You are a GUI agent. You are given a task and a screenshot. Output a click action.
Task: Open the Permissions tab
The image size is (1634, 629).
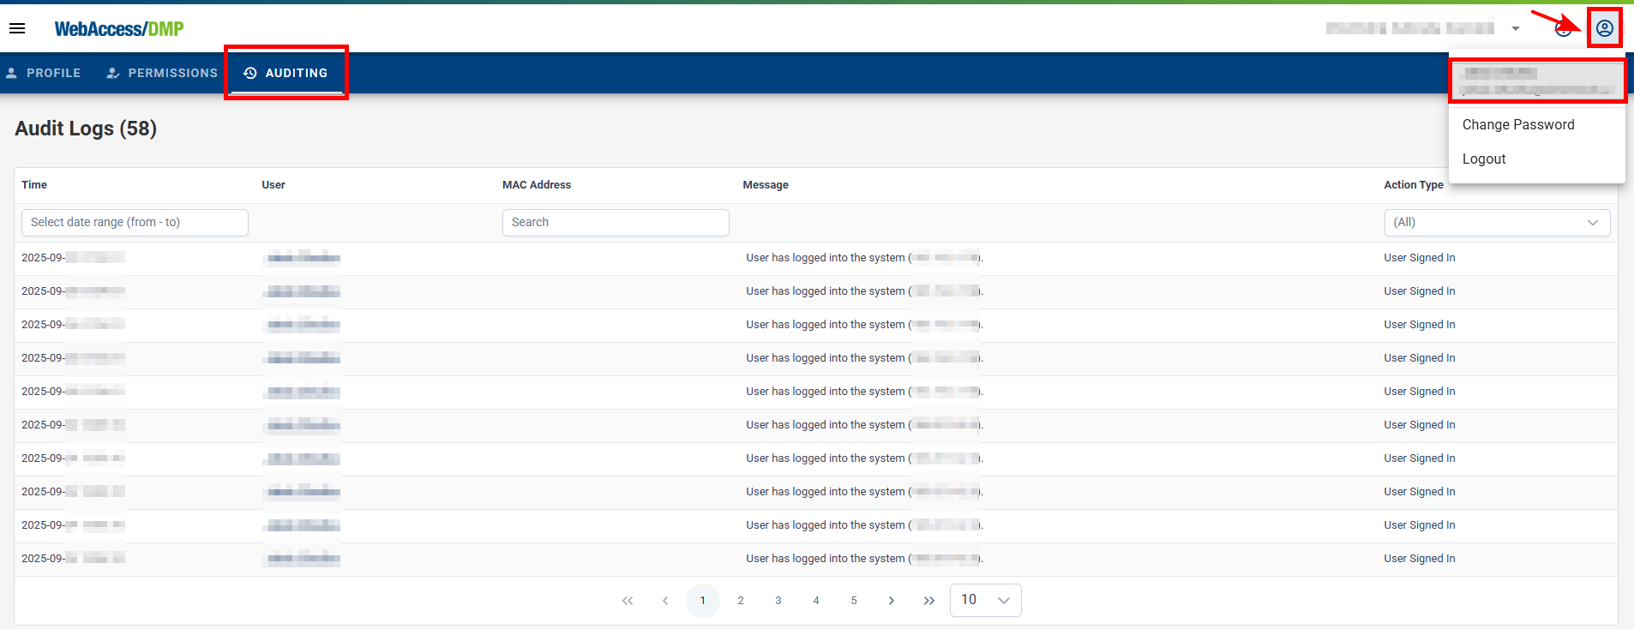163,74
